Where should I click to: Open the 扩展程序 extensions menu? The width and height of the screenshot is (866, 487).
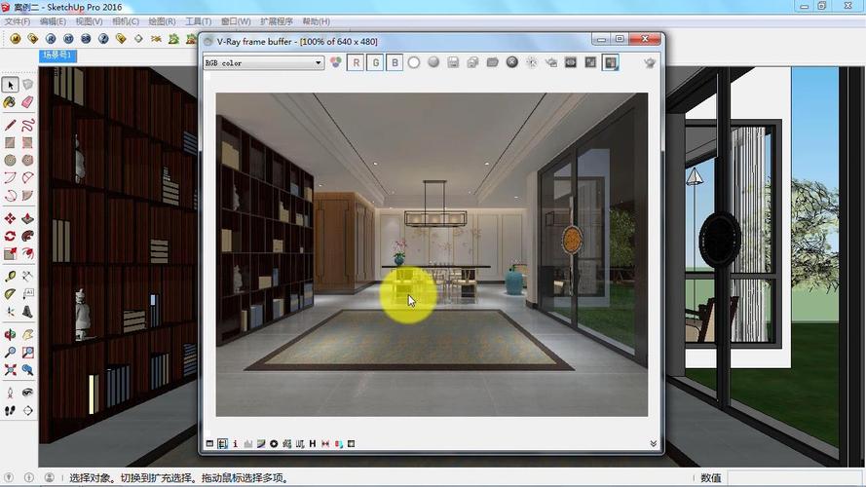(x=277, y=20)
